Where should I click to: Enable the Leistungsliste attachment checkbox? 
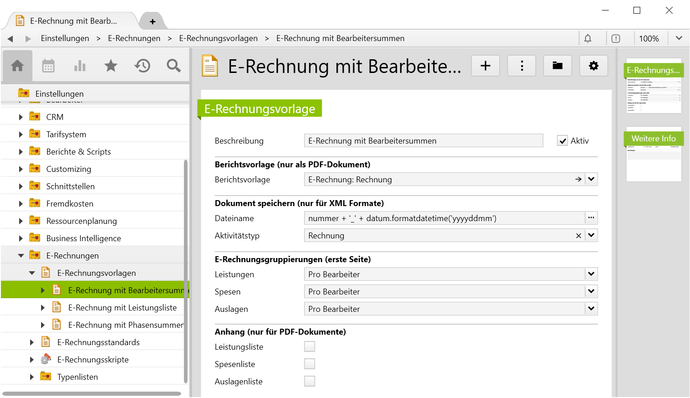coord(309,347)
